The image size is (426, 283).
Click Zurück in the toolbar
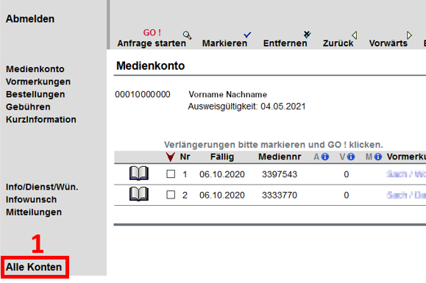click(x=338, y=43)
